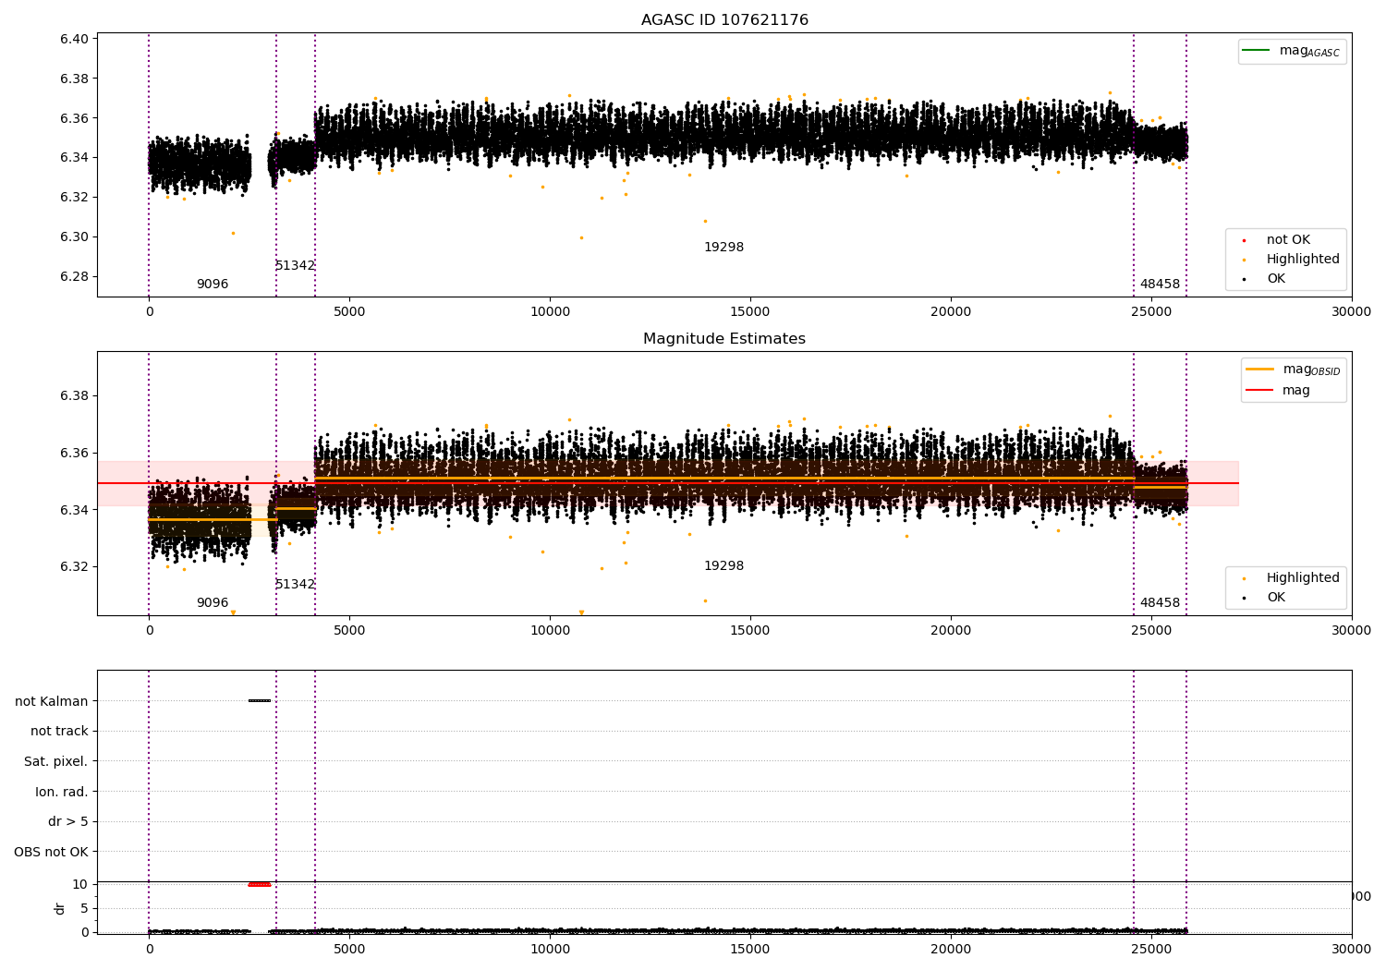Click obsid label 51342 in Magnitude Estimates plot
The height and width of the screenshot is (970, 1386).
296,585
